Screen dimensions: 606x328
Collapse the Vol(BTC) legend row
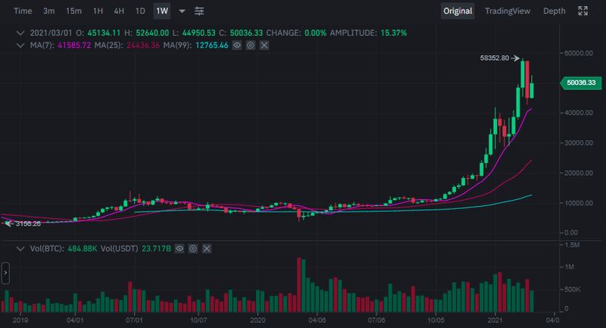pyautogui.click(x=21, y=248)
